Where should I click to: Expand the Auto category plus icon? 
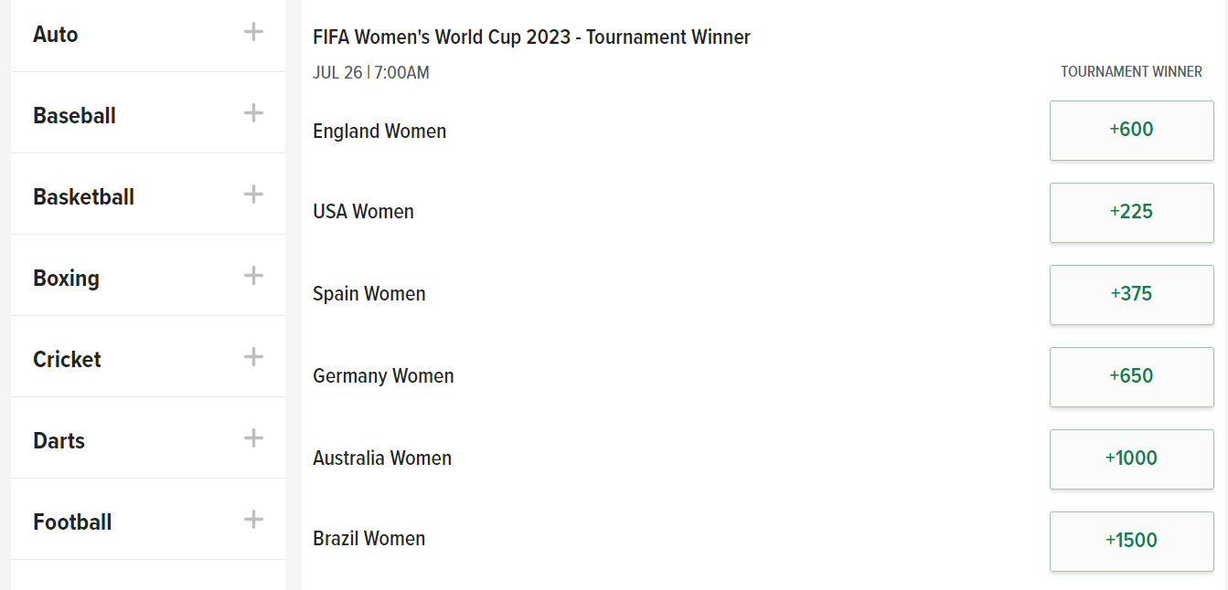[x=253, y=32]
